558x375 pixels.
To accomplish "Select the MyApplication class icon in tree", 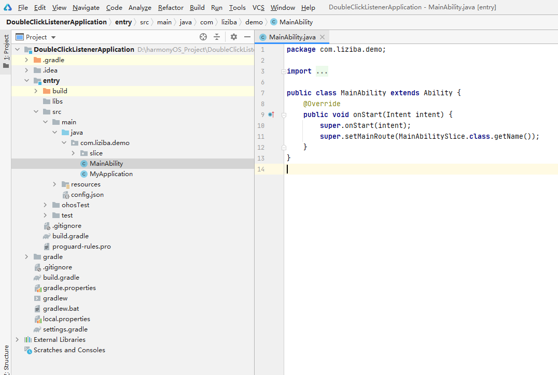I will (84, 174).
